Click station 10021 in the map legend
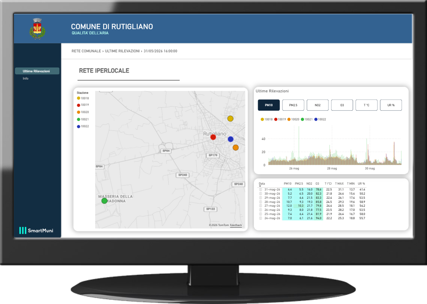 [x=83, y=119]
